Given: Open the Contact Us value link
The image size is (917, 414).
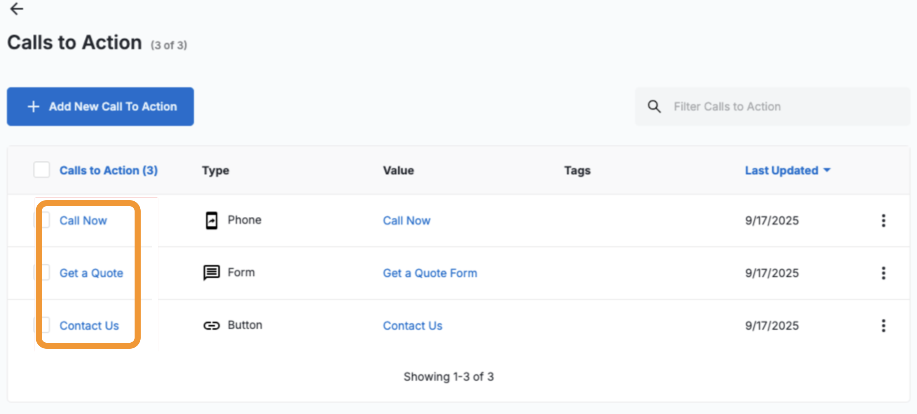Looking at the screenshot, I should [x=412, y=326].
